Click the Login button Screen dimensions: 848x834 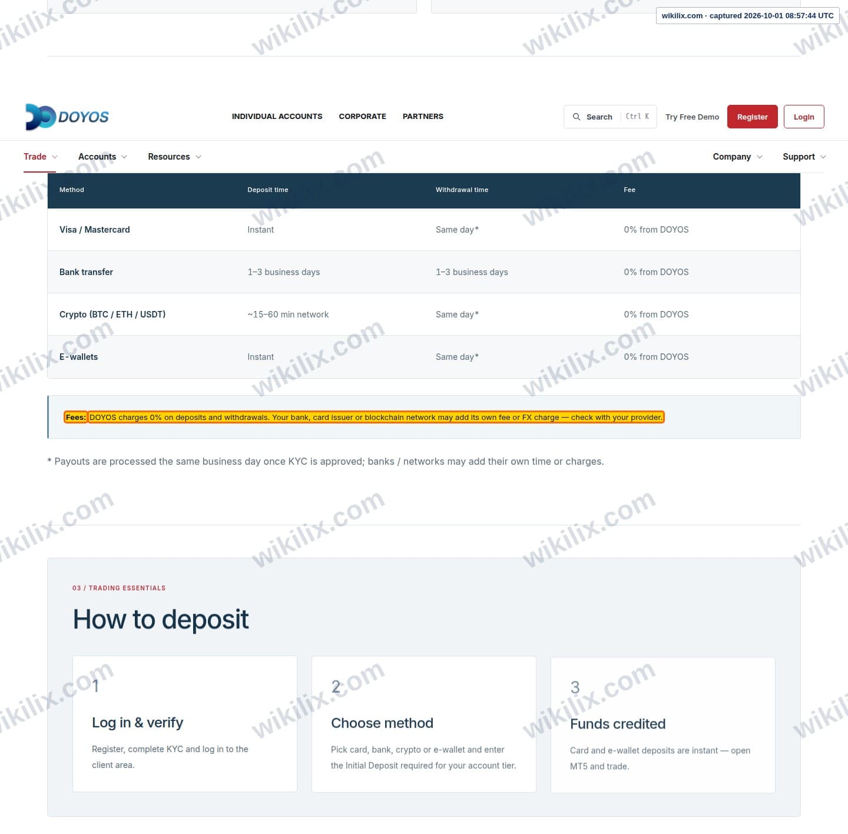[x=804, y=117]
